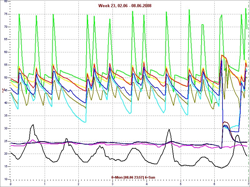The height and width of the screenshot is (187, 250).
Task: Pick the y-axis value "15"
Action: click(5, 167)
